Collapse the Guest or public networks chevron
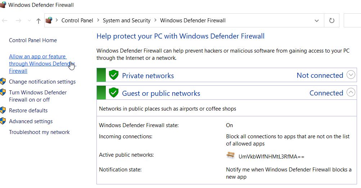Viewport: 361px width, 188px height. tap(351, 93)
